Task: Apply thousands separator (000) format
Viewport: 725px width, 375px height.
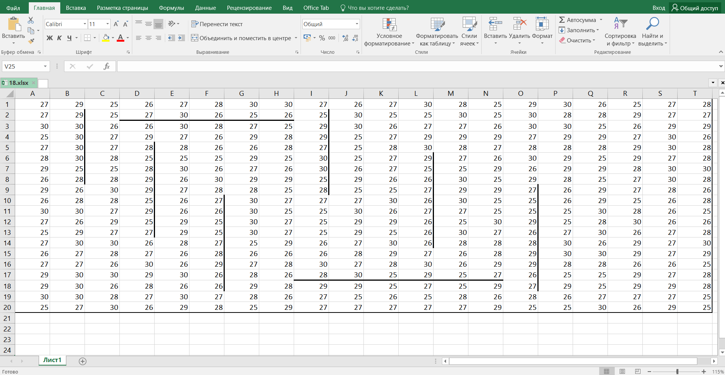Action: (332, 38)
